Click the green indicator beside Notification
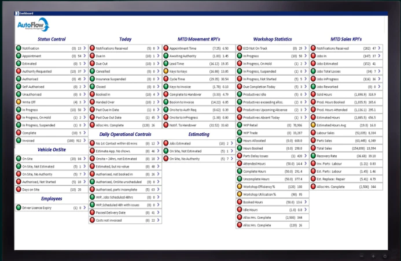The image size is (401, 261). tap(19, 48)
